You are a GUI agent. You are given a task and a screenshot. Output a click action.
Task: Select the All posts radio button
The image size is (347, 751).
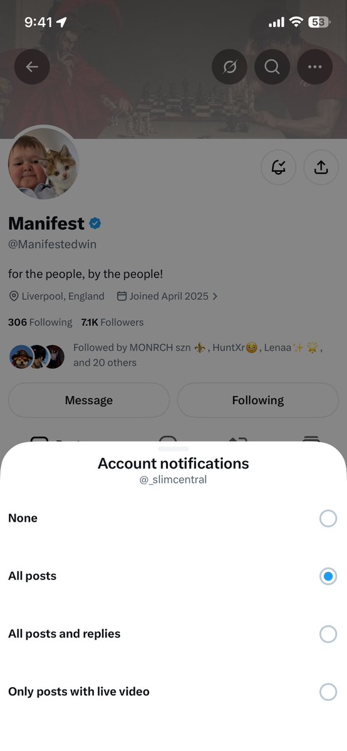(328, 576)
